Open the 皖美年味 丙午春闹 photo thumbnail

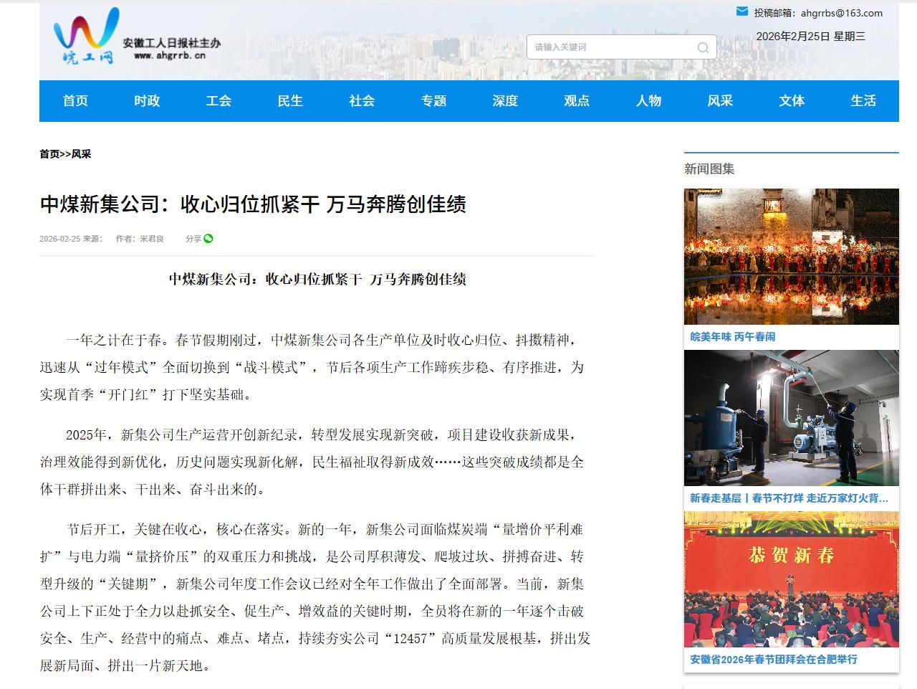pyautogui.click(x=791, y=257)
